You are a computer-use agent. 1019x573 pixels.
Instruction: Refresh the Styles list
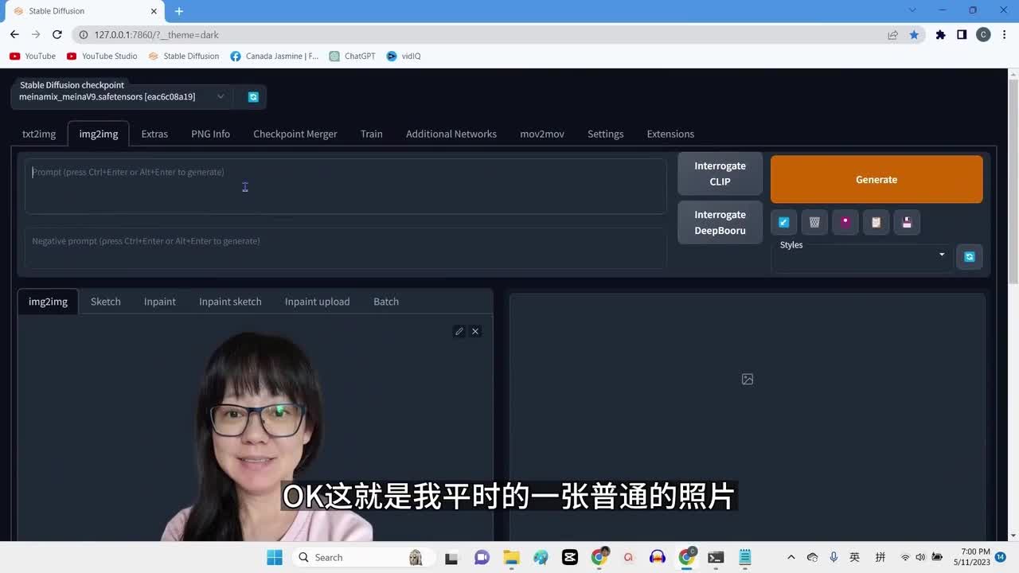(x=969, y=257)
